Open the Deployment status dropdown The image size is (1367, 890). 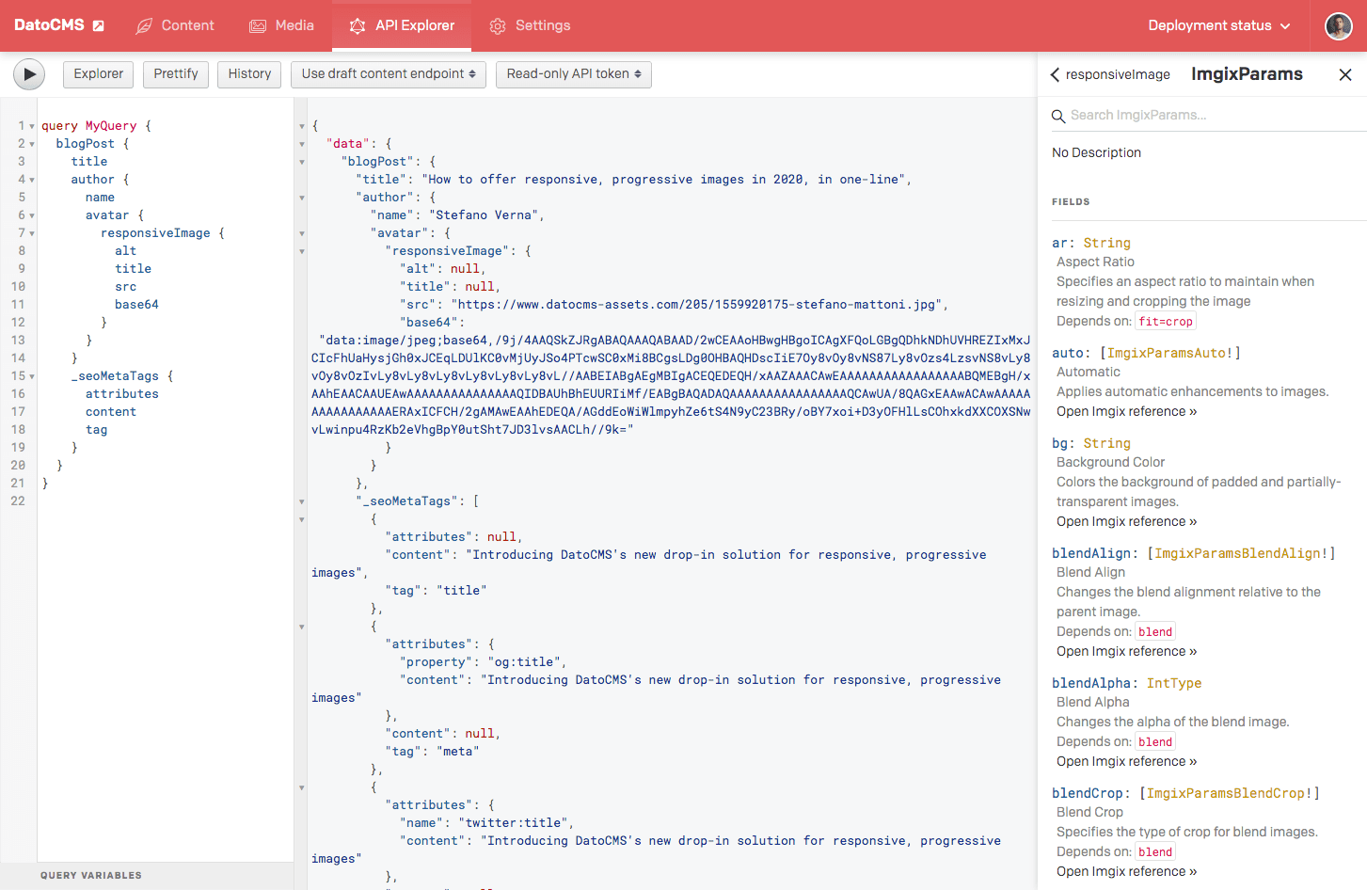click(1218, 26)
